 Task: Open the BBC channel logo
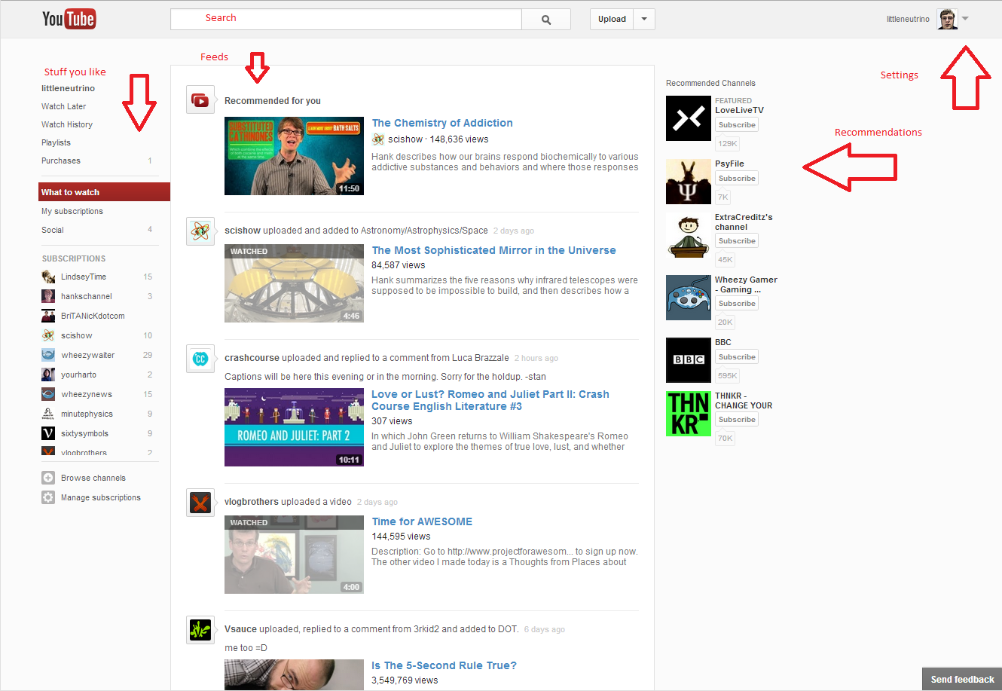pos(688,360)
